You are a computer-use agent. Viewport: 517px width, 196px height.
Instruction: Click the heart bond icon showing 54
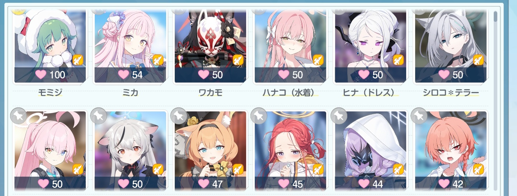(123, 75)
